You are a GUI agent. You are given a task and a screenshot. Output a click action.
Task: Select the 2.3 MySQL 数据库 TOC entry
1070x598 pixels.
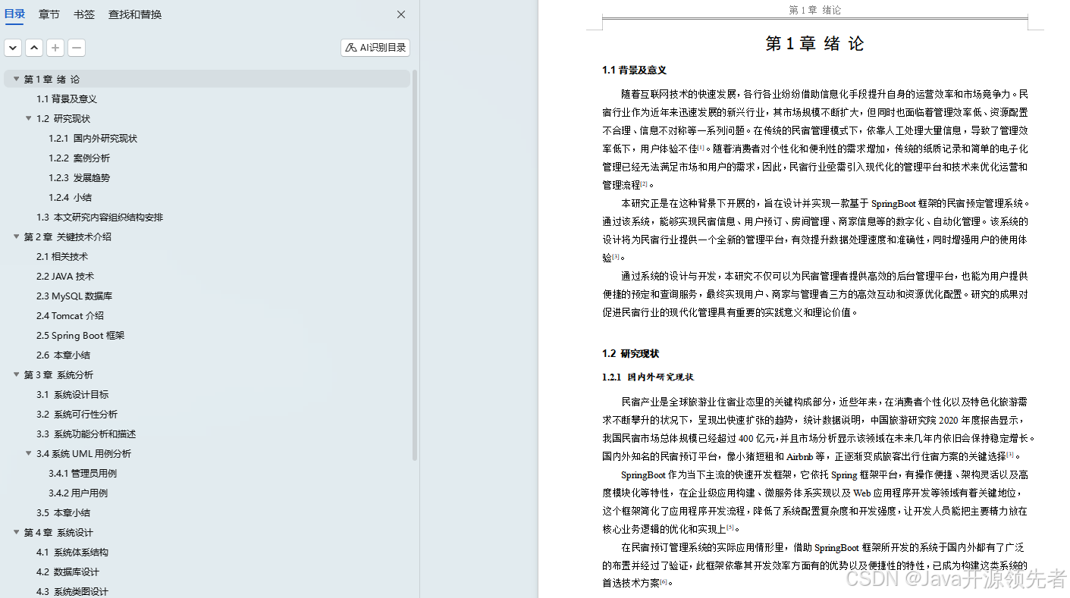[75, 296]
